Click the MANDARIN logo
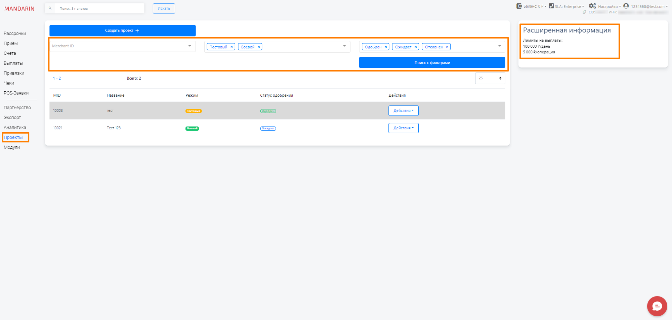 [x=19, y=8]
